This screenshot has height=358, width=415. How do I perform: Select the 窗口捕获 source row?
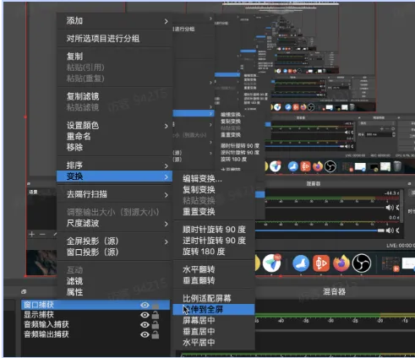96,305
